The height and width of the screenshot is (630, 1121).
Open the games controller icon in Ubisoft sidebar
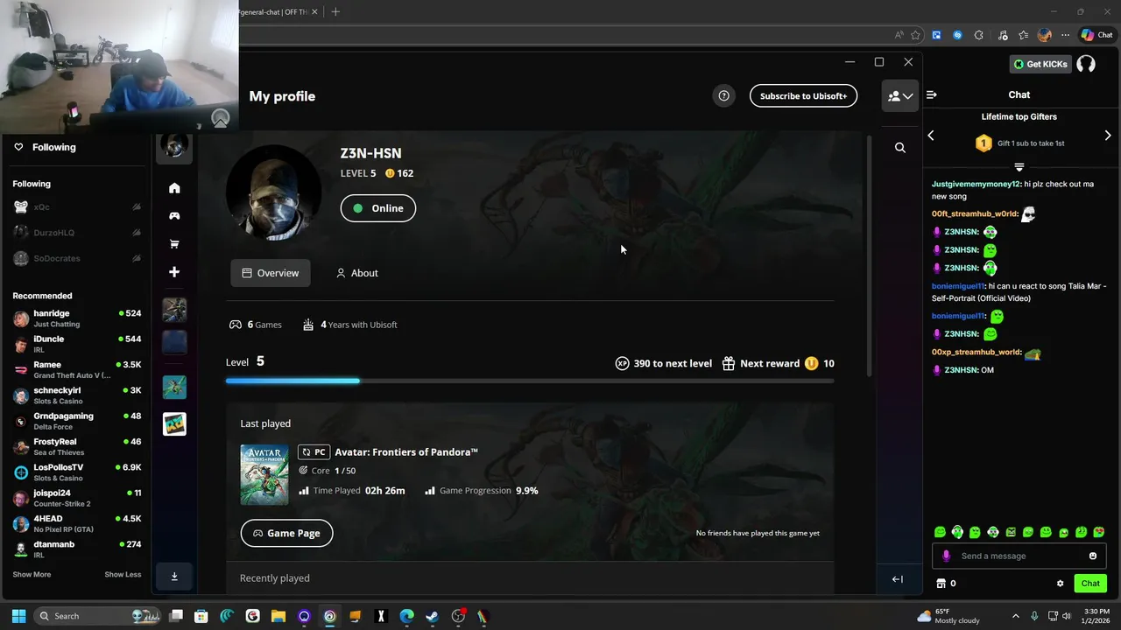(x=174, y=216)
